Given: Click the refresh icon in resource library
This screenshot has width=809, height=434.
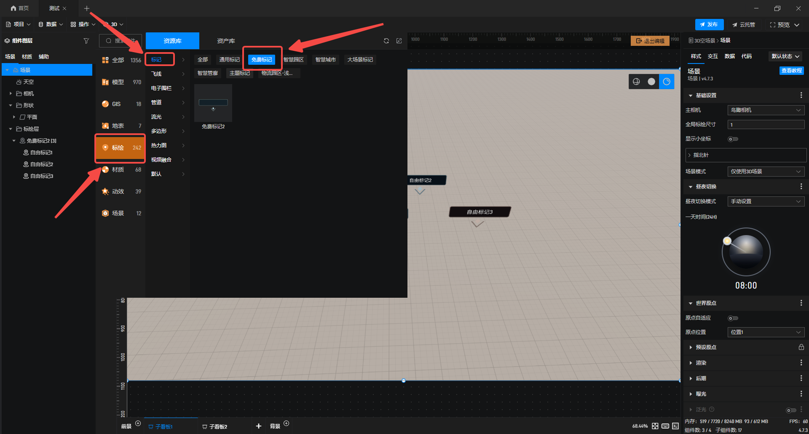Looking at the screenshot, I should [x=386, y=41].
